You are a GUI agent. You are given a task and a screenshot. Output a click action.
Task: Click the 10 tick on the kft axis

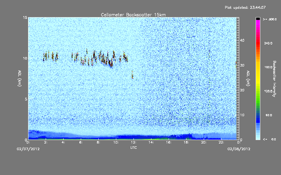[242, 115]
